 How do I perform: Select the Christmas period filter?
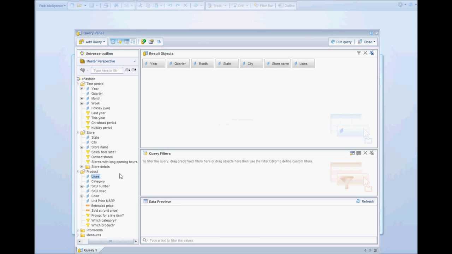click(103, 123)
